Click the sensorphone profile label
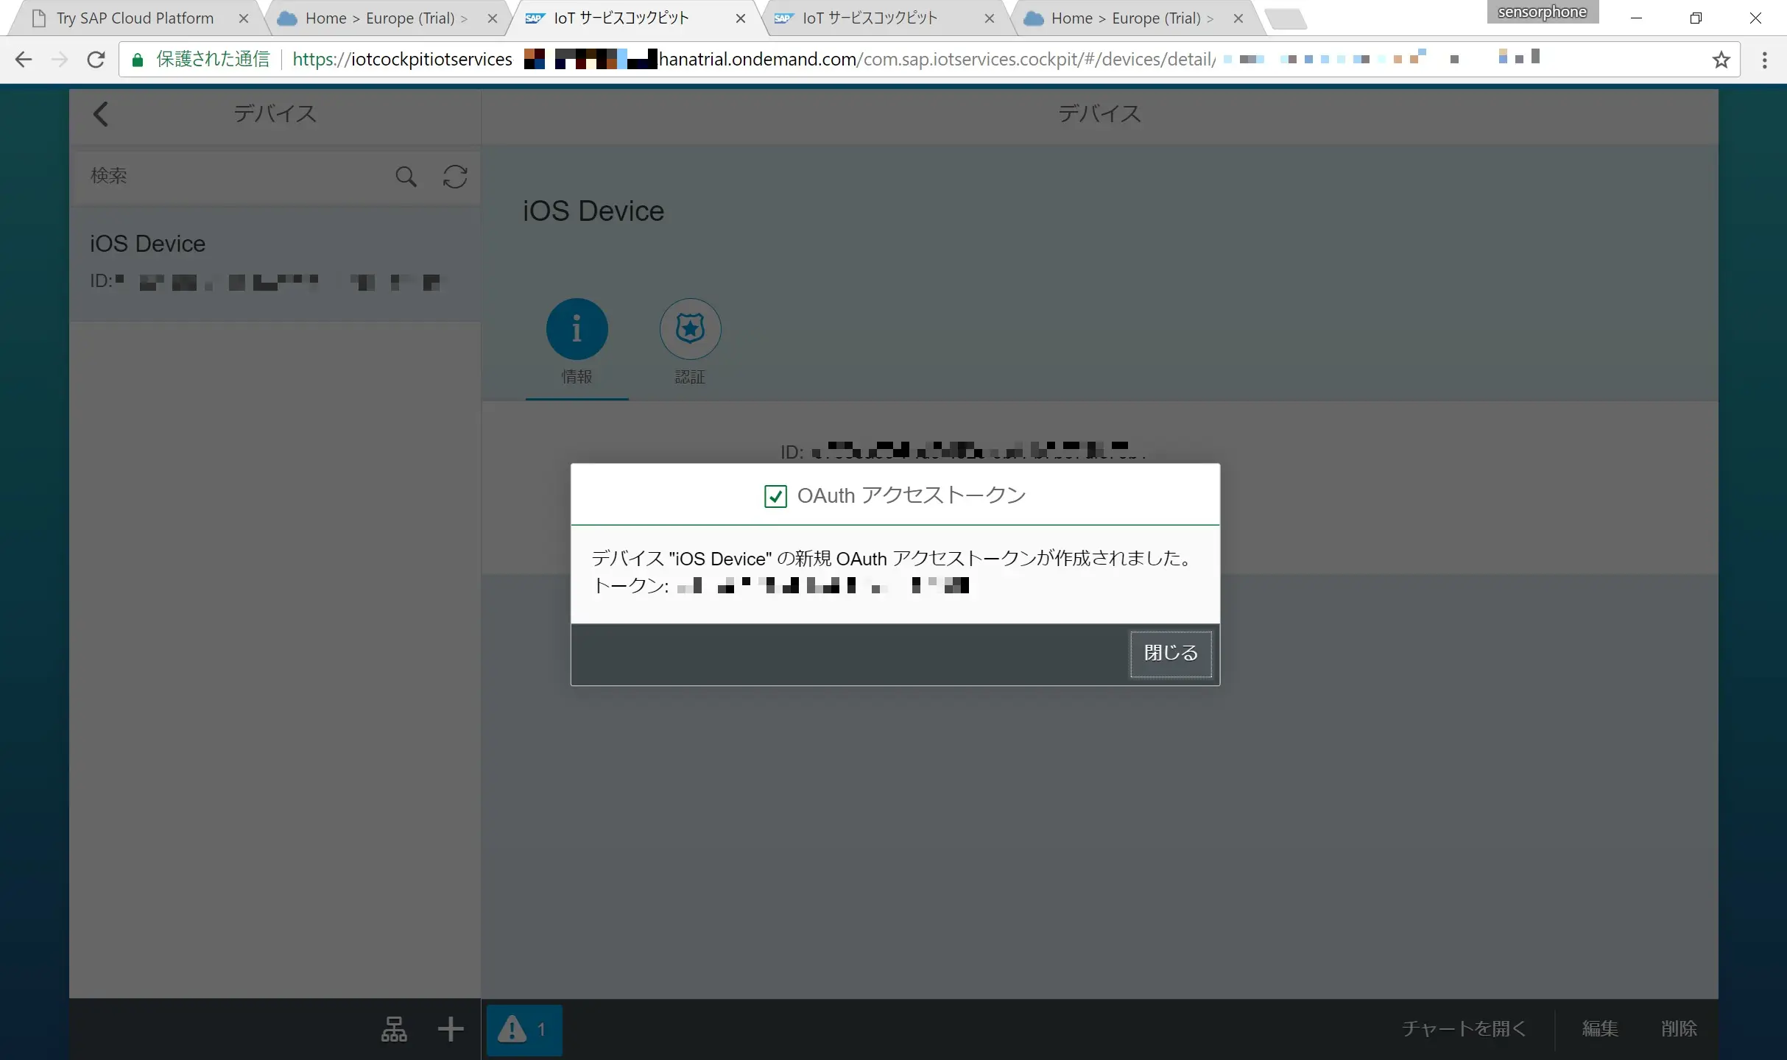 (x=1543, y=12)
